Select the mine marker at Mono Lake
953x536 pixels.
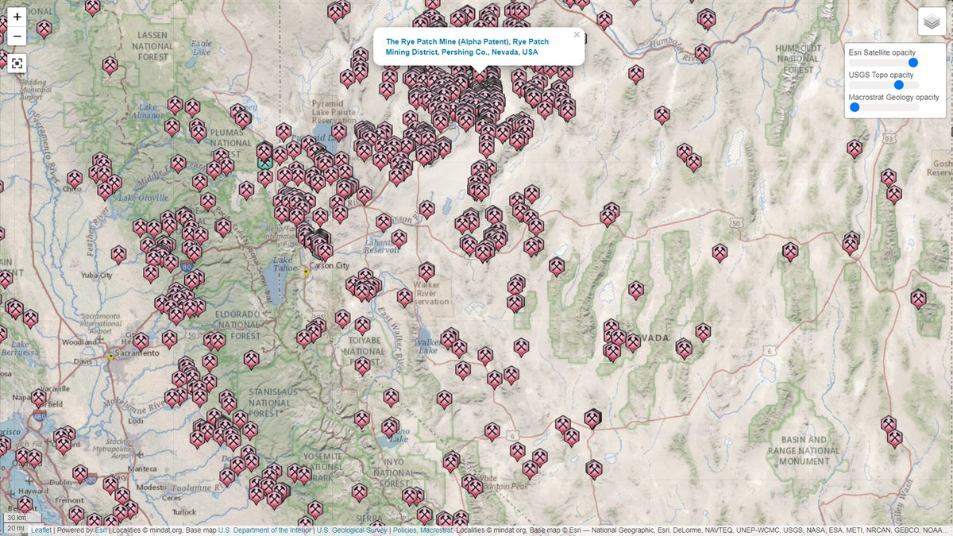[x=389, y=427]
